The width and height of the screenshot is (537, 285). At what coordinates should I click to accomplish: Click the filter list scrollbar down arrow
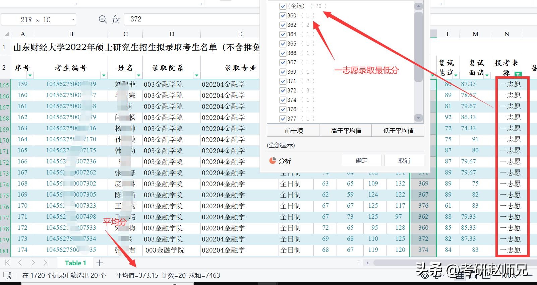click(x=418, y=118)
